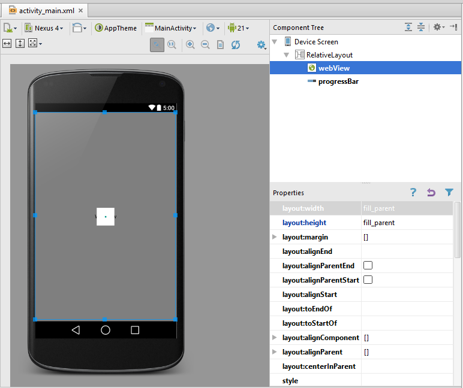Collapse all nodes in Component Tree
463x388 pixels.
pos(421,28)
